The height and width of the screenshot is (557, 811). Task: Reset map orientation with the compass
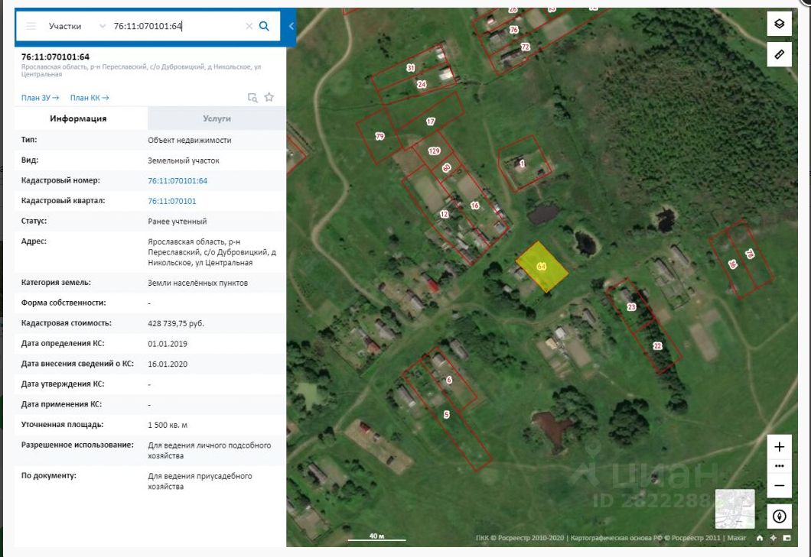(x=779, y=517)
